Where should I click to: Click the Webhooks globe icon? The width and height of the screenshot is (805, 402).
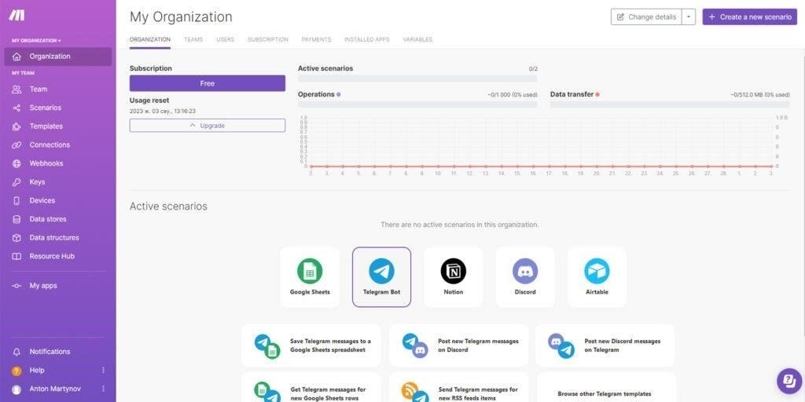17,163
